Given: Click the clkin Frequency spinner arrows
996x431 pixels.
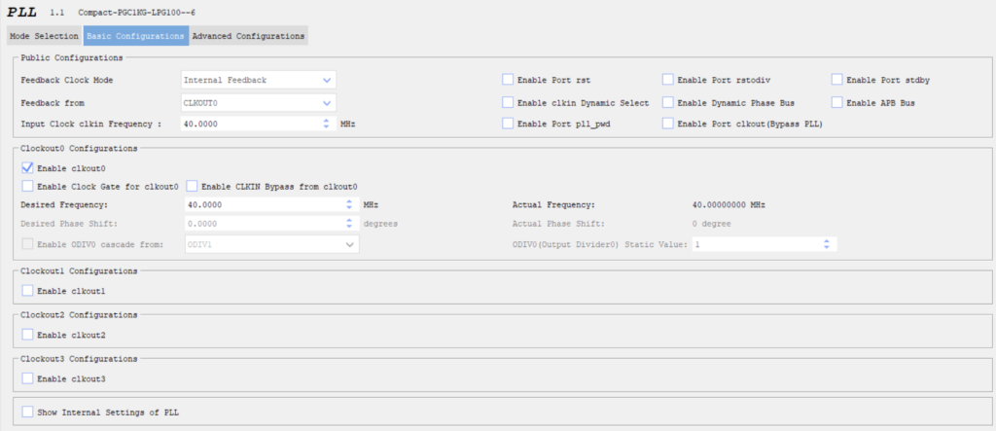Looking at the screenshot, I should click(327, 125).
